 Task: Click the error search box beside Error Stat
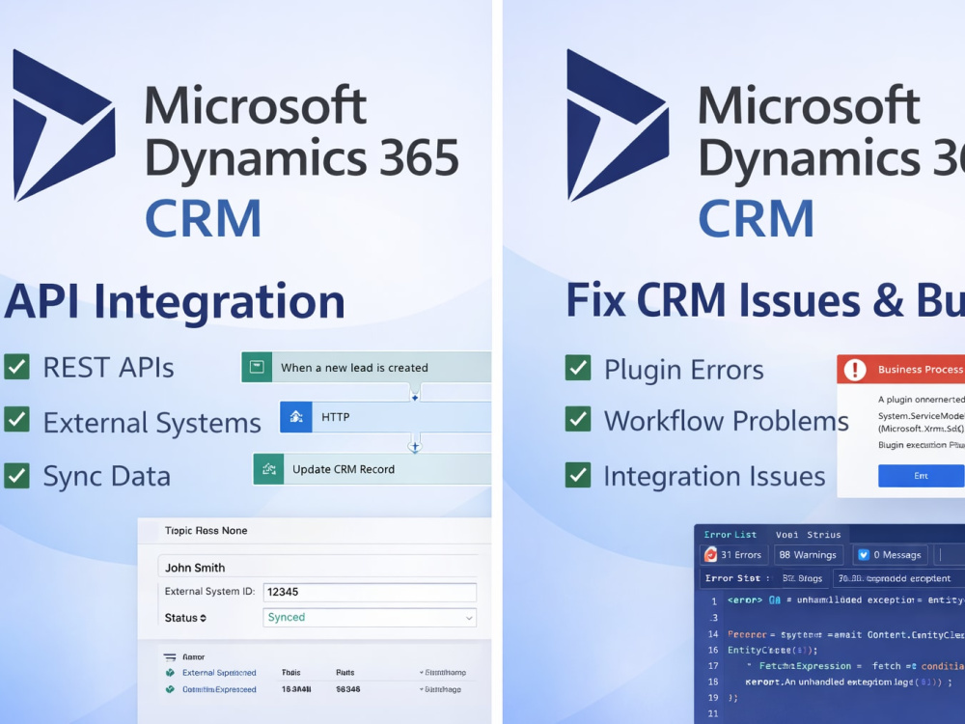898,578
